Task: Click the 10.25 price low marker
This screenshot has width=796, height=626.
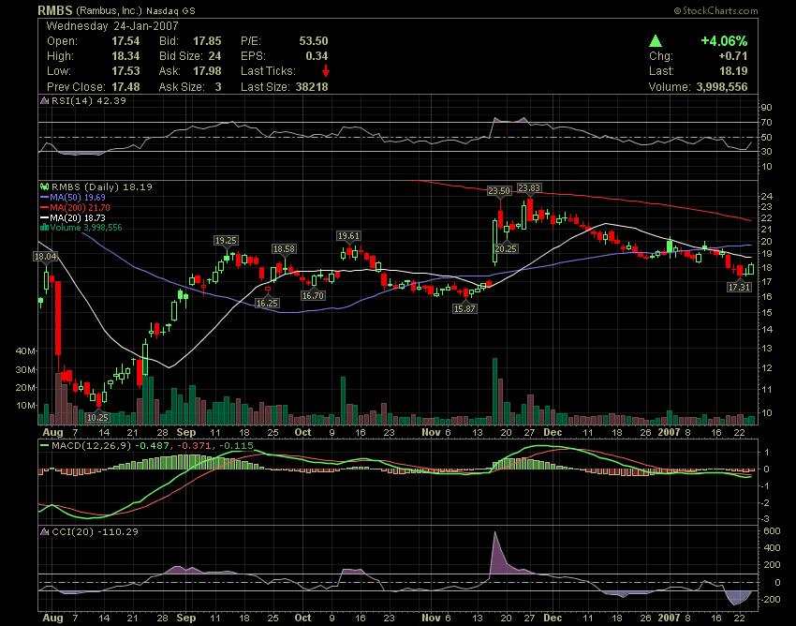Action: [97, 417]
